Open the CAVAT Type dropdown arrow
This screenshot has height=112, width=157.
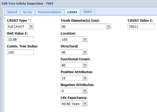(x=31, y=26)
